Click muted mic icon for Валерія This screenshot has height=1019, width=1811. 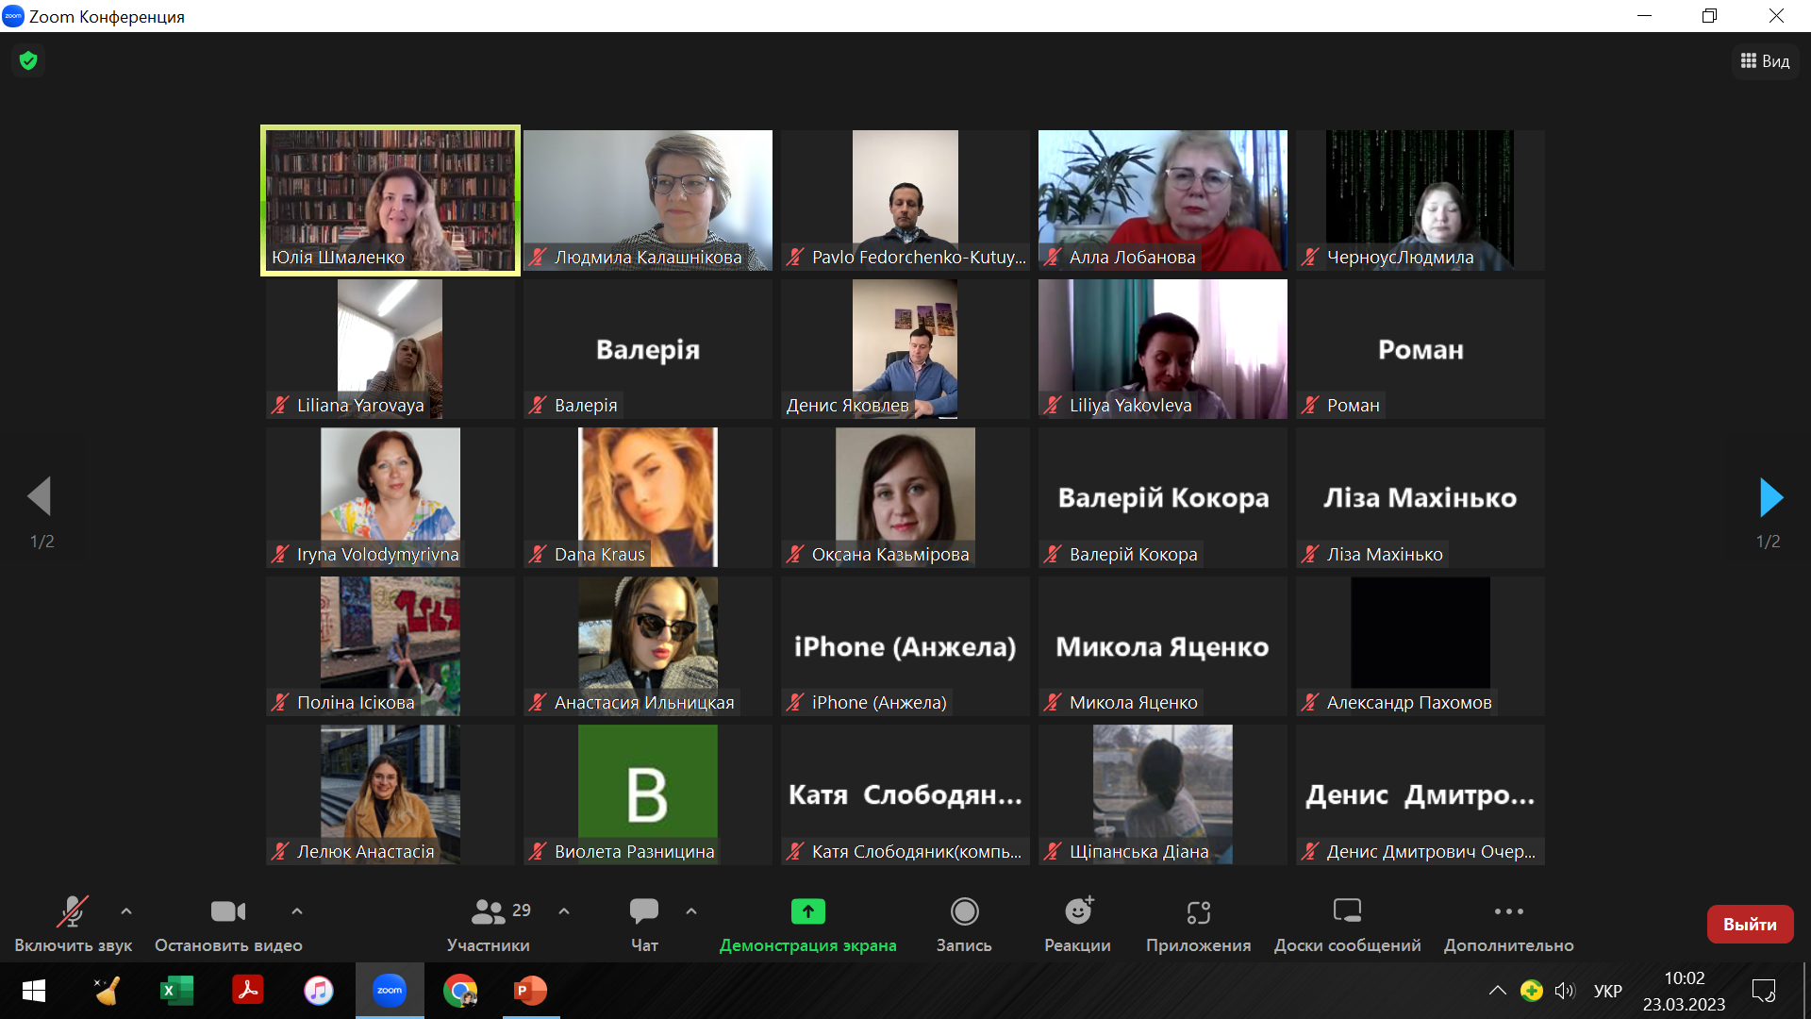[538, 406]
